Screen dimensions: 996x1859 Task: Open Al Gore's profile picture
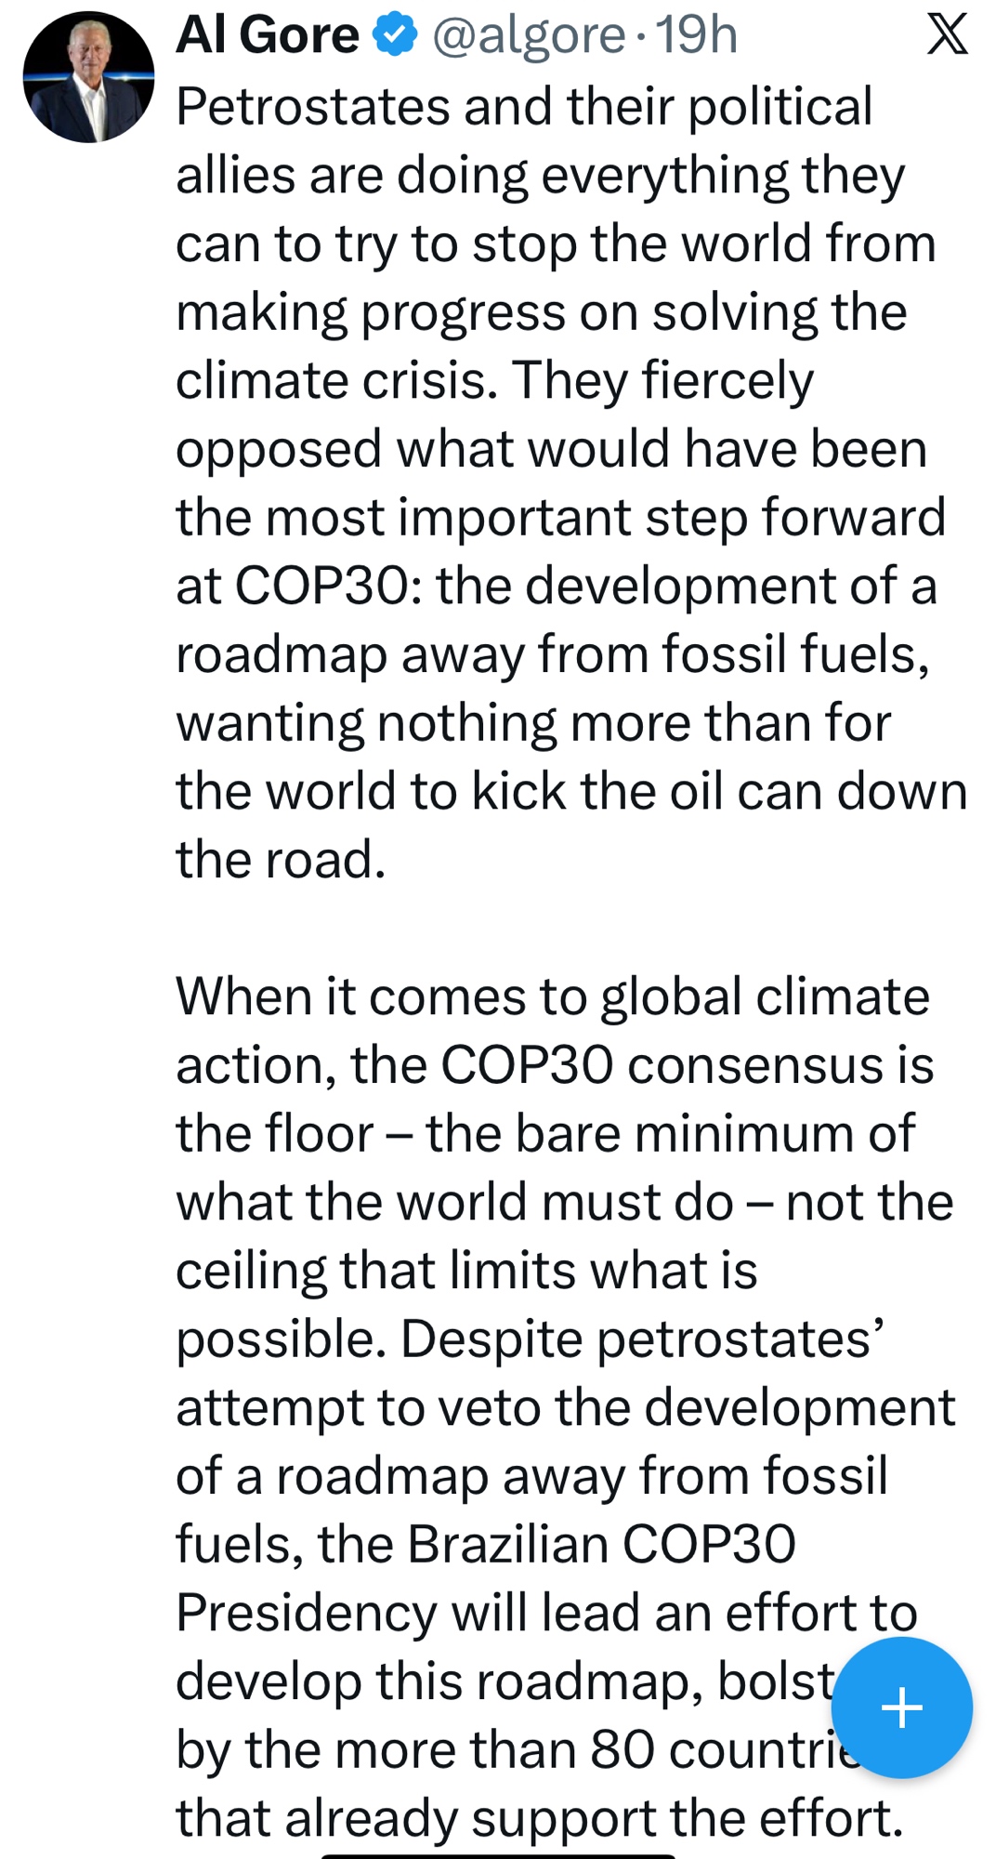click(88, 77)
